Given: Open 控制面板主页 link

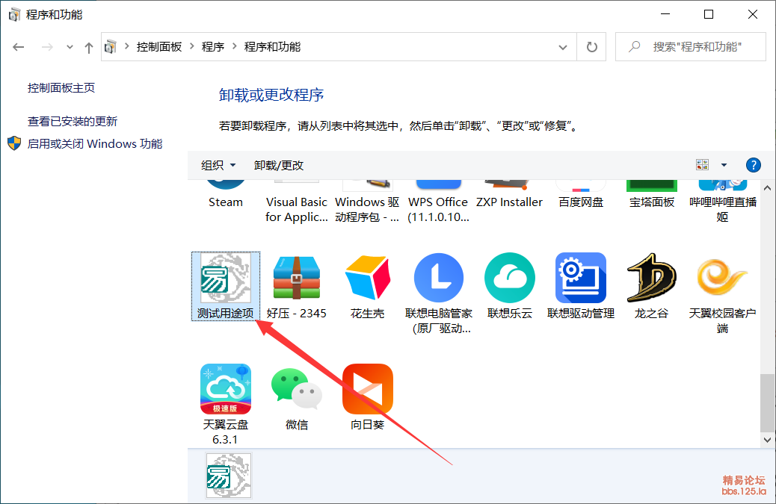Looking at the screenshot, I should [61, 88].
